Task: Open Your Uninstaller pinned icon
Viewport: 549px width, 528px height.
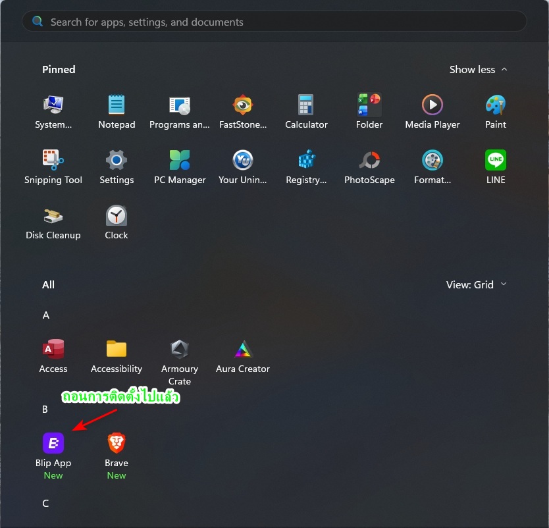Action: tap(243, 160)
